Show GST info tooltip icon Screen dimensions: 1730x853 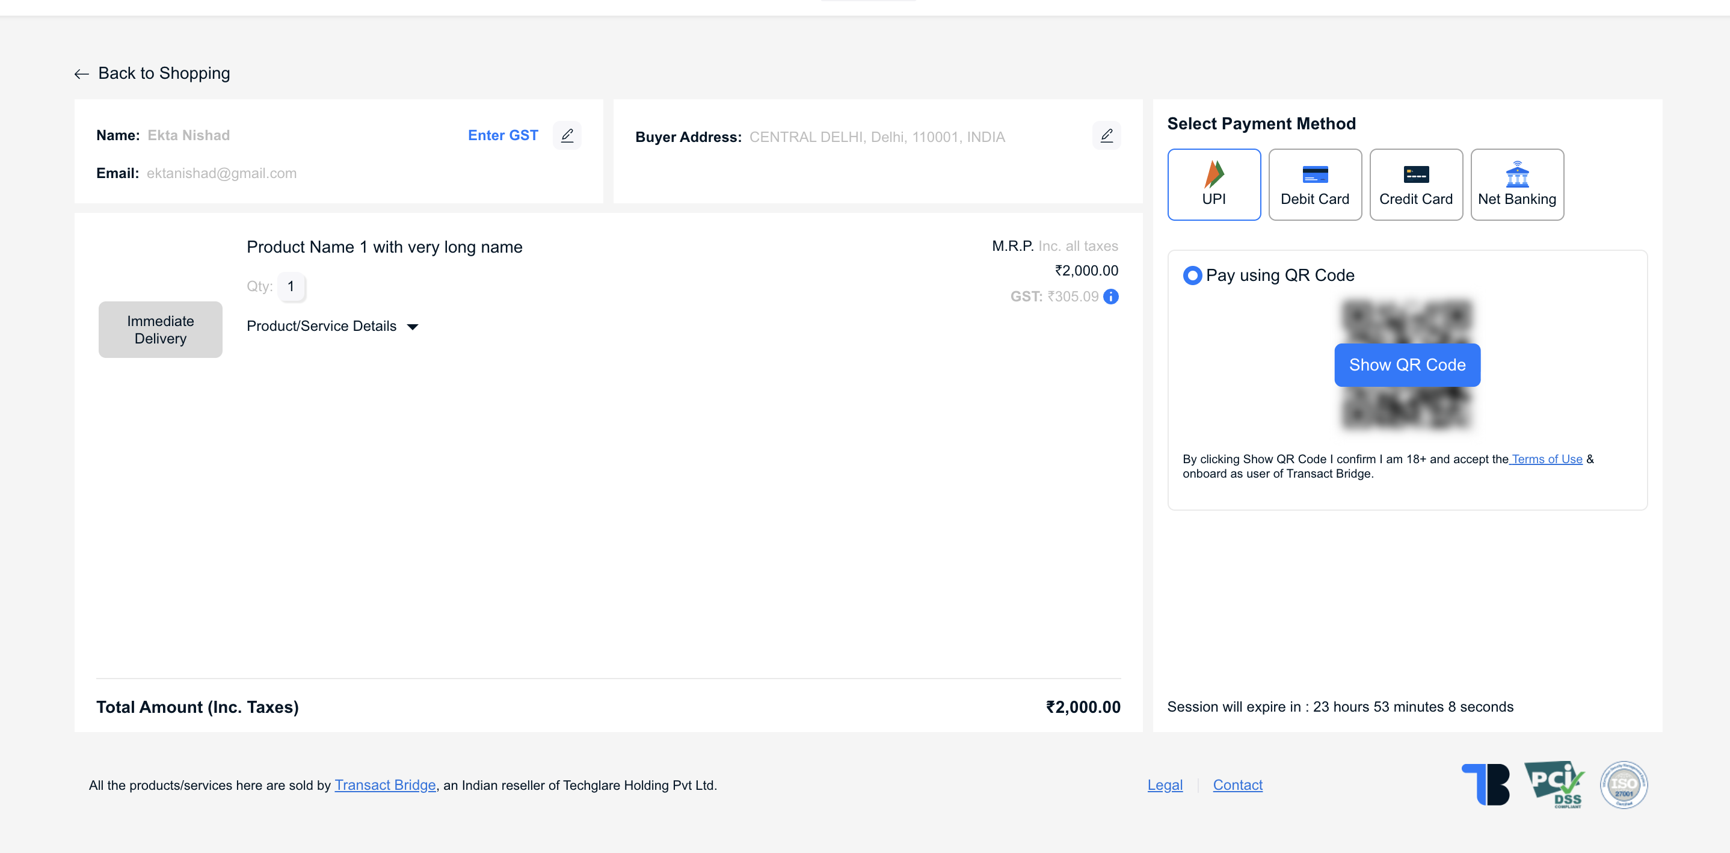1111,296
